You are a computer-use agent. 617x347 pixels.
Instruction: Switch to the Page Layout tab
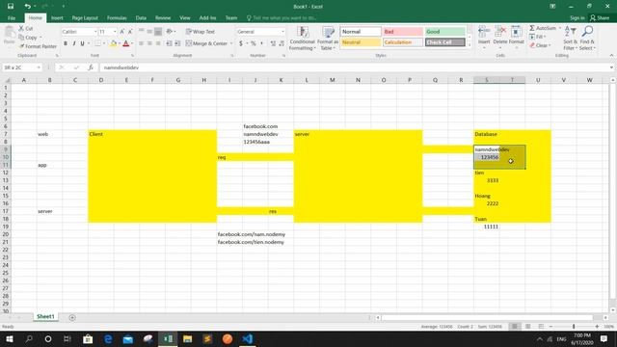(85, 18)
